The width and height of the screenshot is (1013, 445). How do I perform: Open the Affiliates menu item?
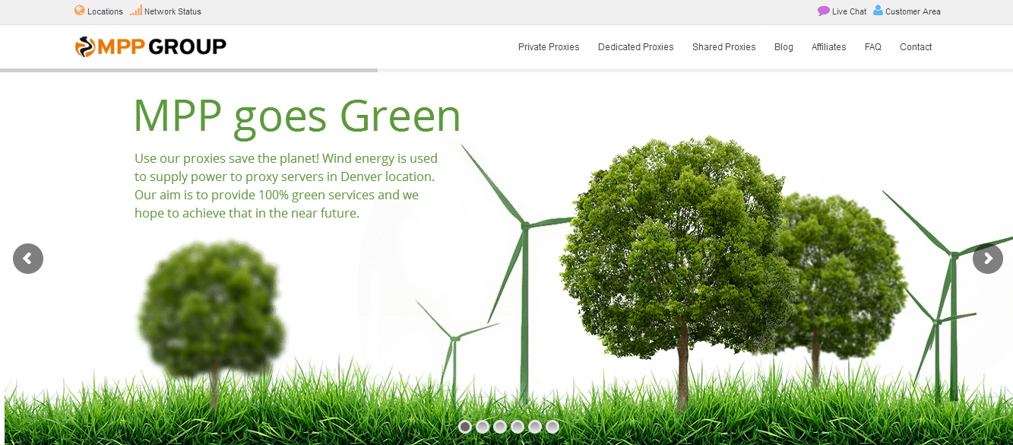pyautogui.click(x=828, y=47)
